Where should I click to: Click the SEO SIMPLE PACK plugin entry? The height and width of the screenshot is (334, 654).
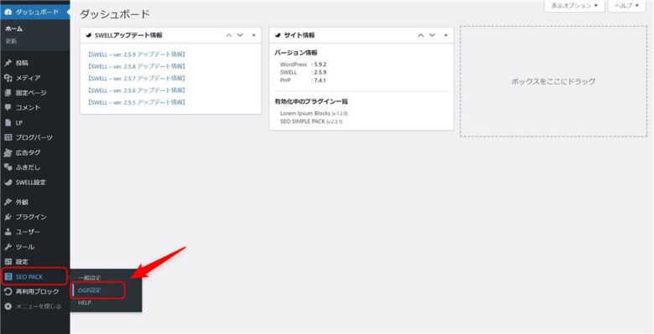coord(311,121)
